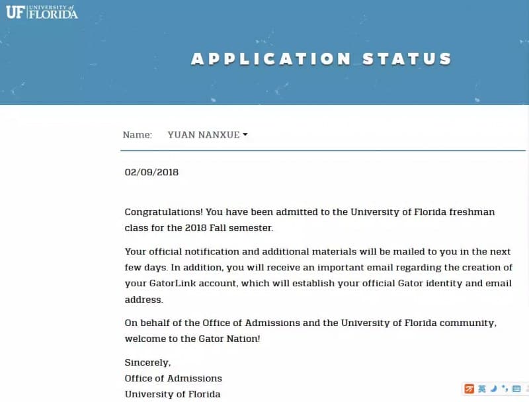Image resolution: width=529 pixels, height=402 pixels.
Task: Click the Name: label
Action: click(x=138, y=135)
